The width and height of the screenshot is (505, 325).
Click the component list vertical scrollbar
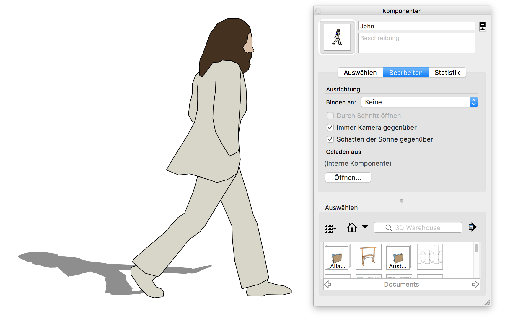[x=476, y=248]
